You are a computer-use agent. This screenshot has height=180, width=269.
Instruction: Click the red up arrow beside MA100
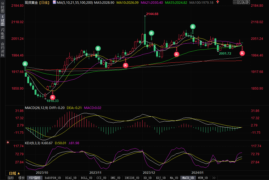pos(217,2)
